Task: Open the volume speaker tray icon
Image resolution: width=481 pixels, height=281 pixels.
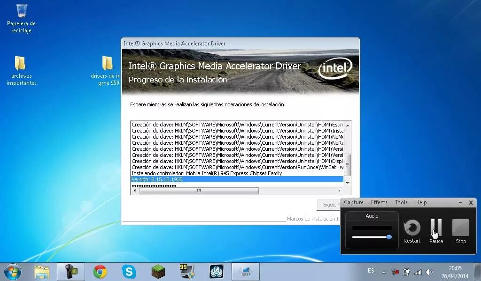Action: pos(429,272)
